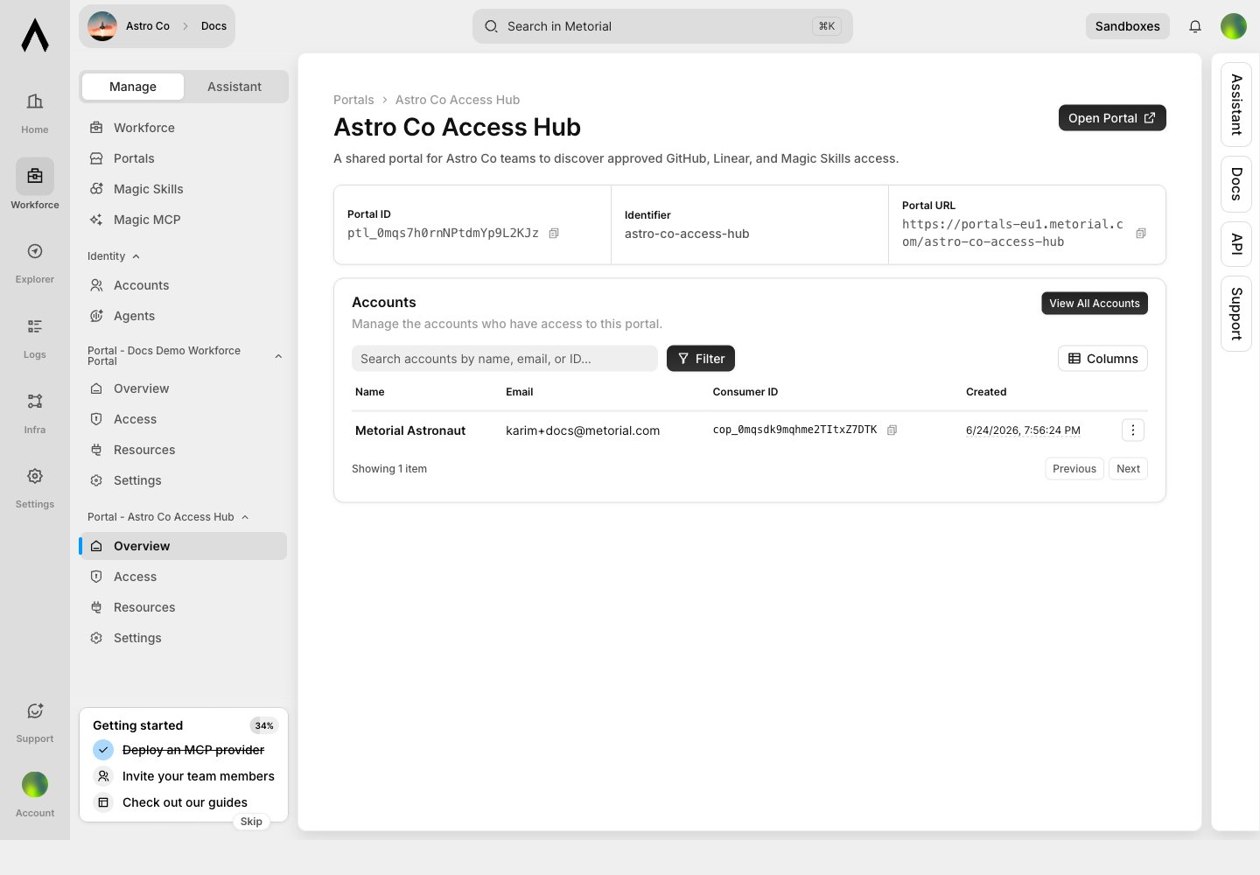The image size is (1260, 875).
Task: Open Accounts under Identity
Action: pyautogui.click(x=183, y=285)
